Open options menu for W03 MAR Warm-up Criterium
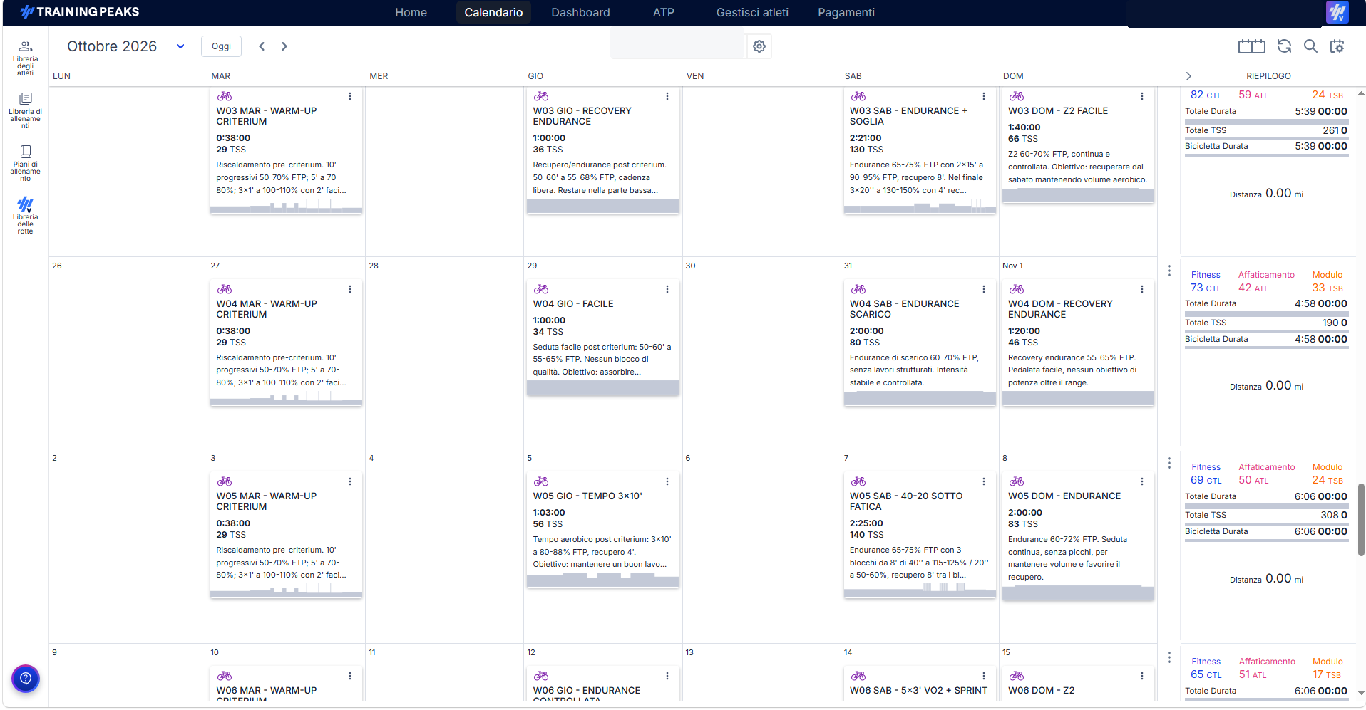This screenshot has width=1366, height=710. click(x=350, y=96)
